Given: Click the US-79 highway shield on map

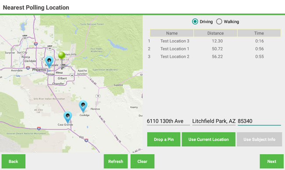Looking at the screenshot, I should [x=98, y=96].
